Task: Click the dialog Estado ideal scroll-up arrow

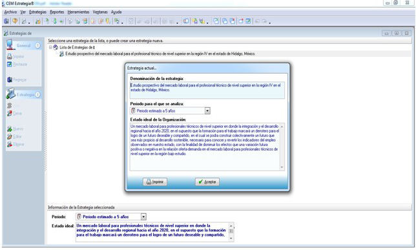Action: (x=282, y=127)
